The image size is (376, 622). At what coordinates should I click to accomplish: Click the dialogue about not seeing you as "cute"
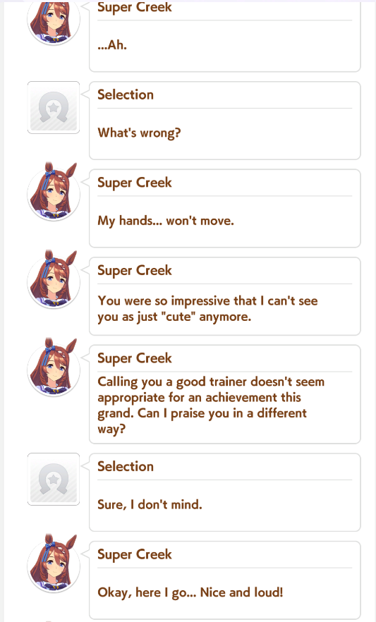(207, 309)
